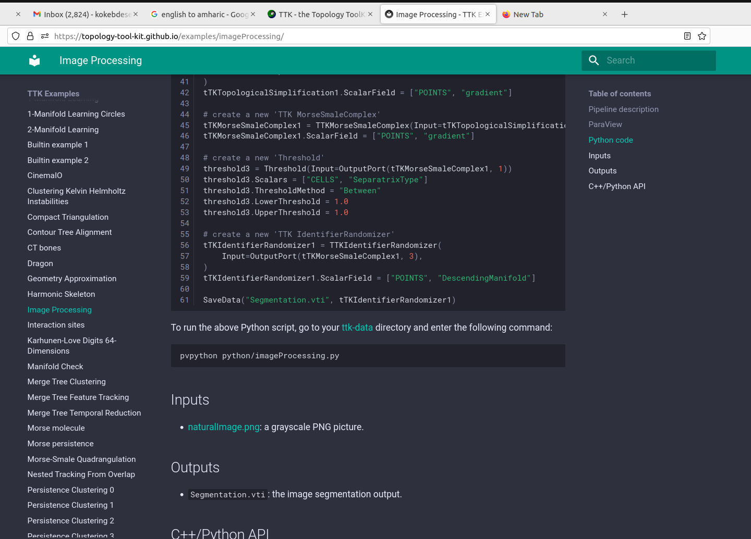The width and height of the screenshot is (751, 539).
Task: Open the Harmonic Skeleton example
Action: click(x=61, y=294)
